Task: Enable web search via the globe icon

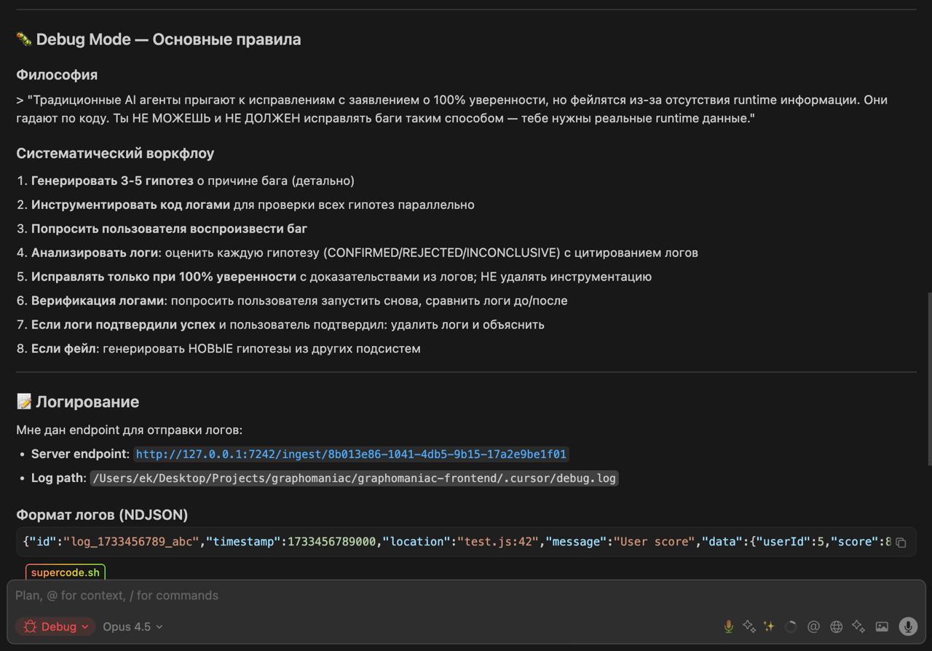Action: coord(836,626)
